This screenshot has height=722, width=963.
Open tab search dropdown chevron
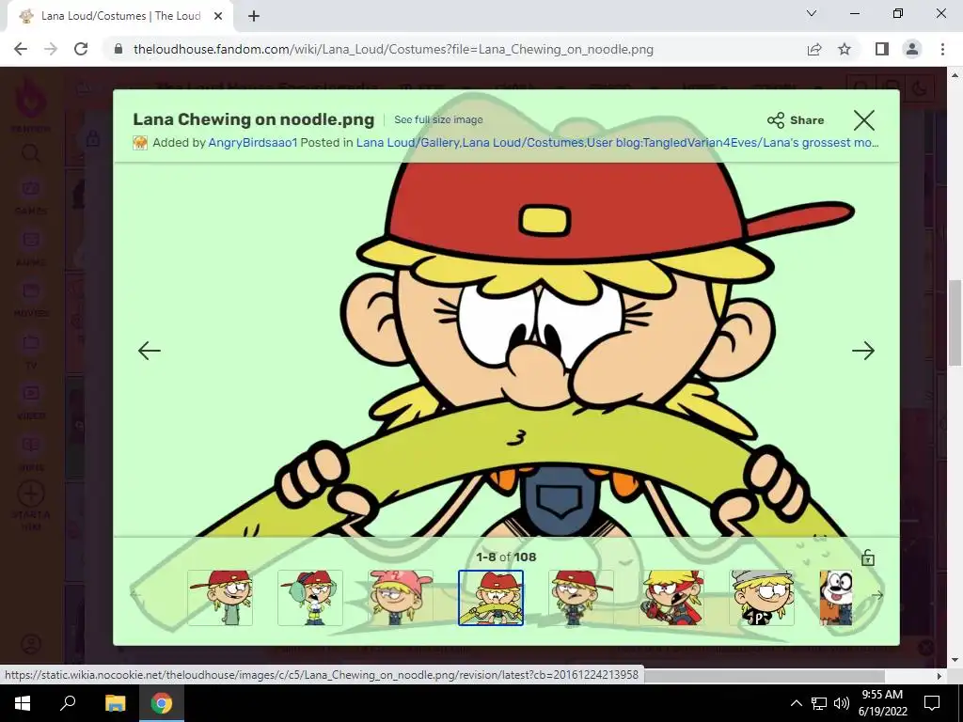click(812, 13)
